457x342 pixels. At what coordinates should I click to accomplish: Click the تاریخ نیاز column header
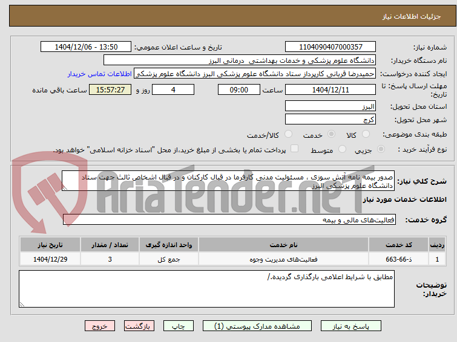50,245
